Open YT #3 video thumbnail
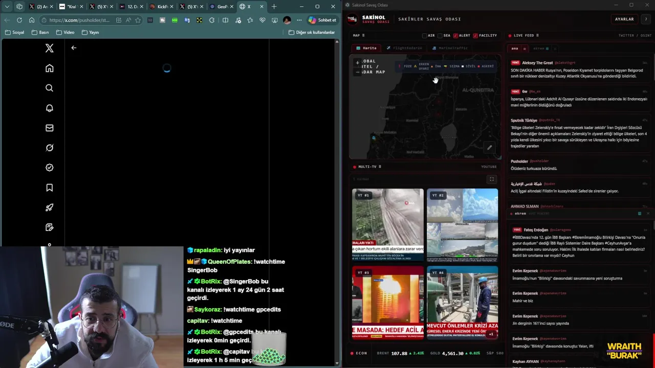The height and width of the screenshot is (368, 655). (x=388, y=302)
